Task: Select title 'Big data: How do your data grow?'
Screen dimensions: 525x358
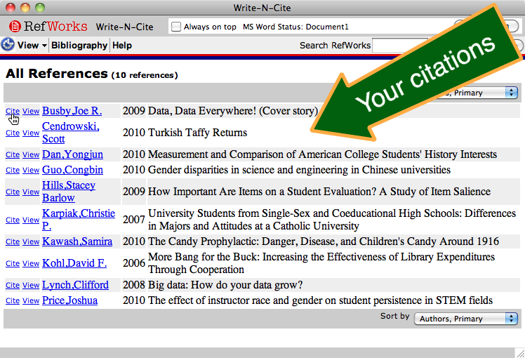Action: pyautogui.click(x=225, y=285)
